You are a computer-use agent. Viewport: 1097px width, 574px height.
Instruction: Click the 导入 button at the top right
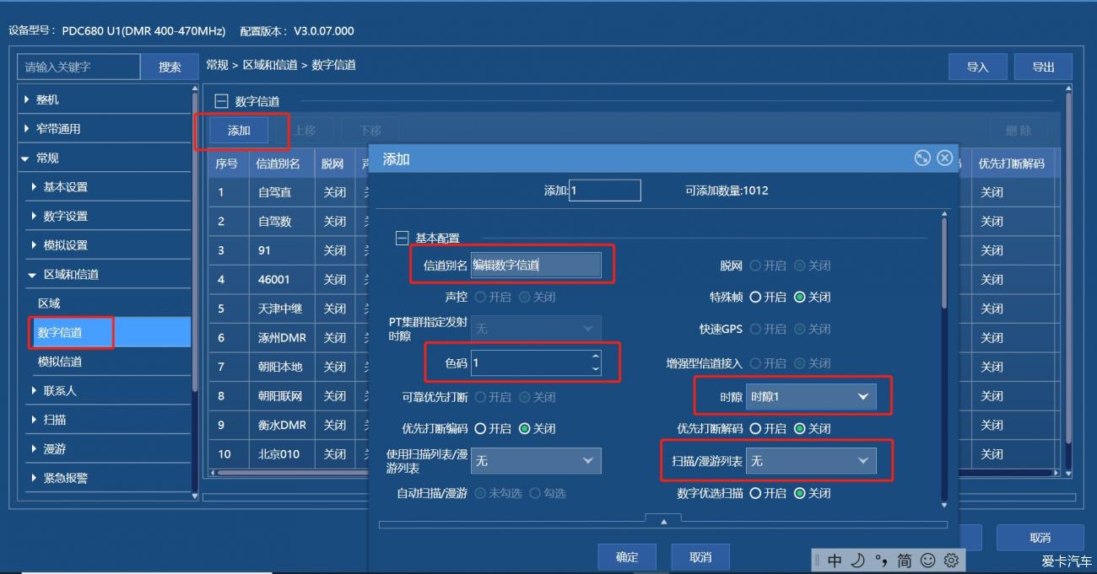(977, 67)
